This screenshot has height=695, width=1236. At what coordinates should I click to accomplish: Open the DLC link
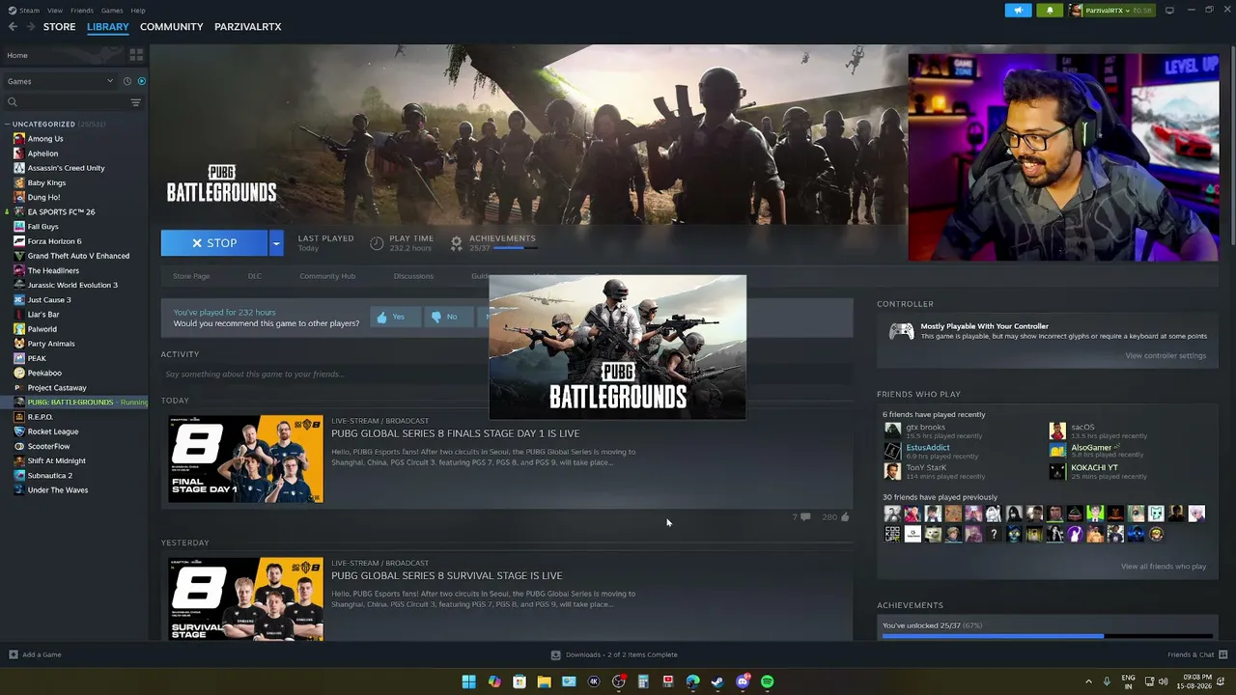coord(255,276)
